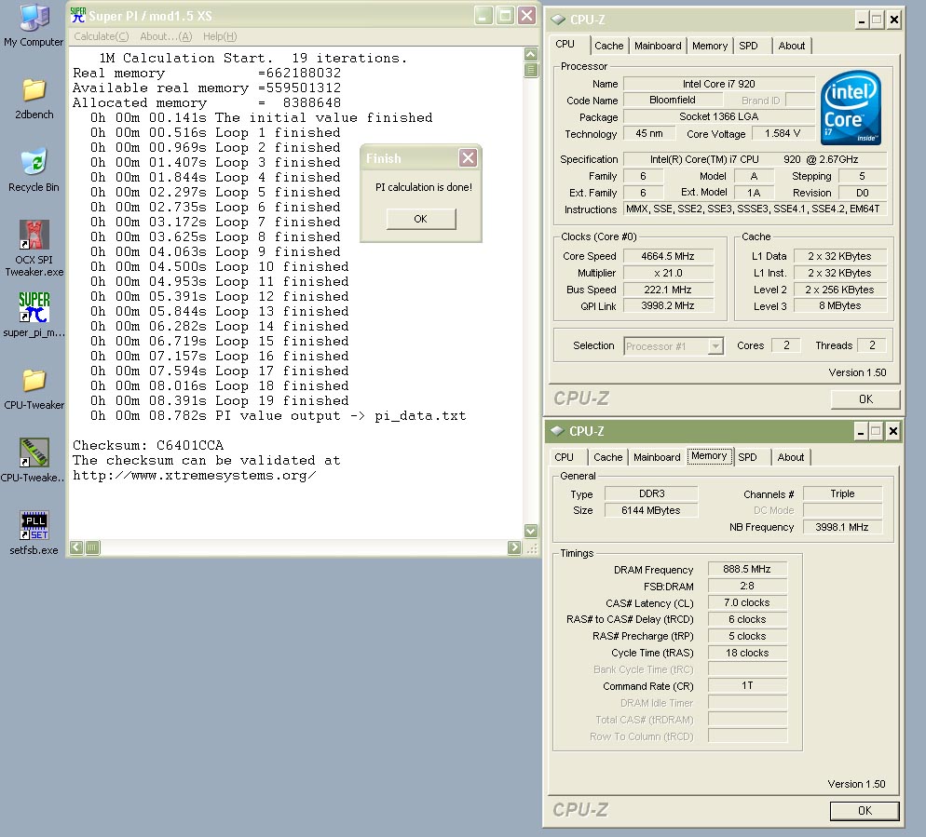Click OK in the lower CPU-Z window
The height and width of the screenshot is (837, 926).
(x=865, y=810)
